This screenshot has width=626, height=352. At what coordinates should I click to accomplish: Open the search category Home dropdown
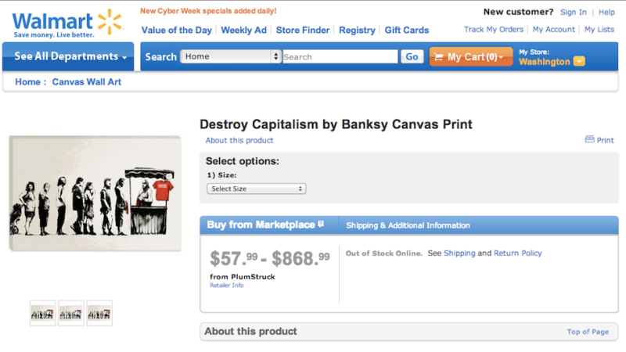pos(230,56)
